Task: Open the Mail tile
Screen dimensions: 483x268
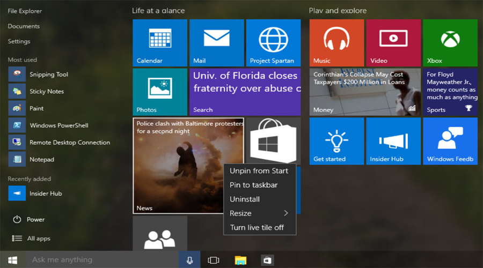Action: 217,43
